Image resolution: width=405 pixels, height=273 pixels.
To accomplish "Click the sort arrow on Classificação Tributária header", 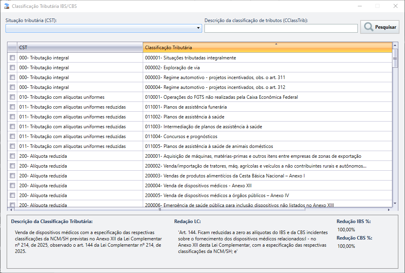I will [276, 44].
